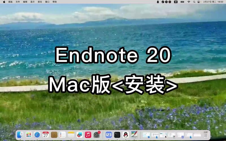Open the 窗口 menu
This screenshot has width=226, height=141.
[x=47, y=2]
